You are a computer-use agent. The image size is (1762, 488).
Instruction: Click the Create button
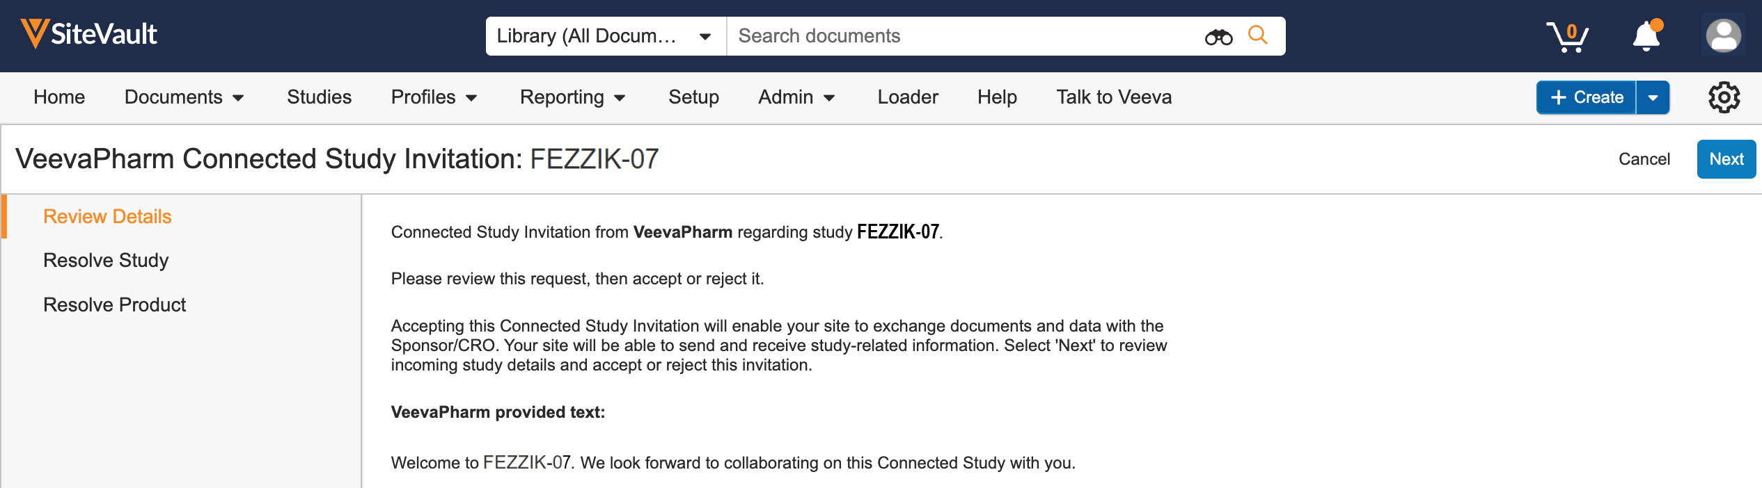pos(1587,97)
